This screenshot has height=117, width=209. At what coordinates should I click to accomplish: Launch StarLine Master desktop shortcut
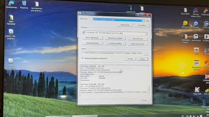(x=196, y=12)
